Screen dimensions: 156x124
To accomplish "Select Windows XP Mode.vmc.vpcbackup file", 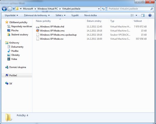I will (58, 35).
